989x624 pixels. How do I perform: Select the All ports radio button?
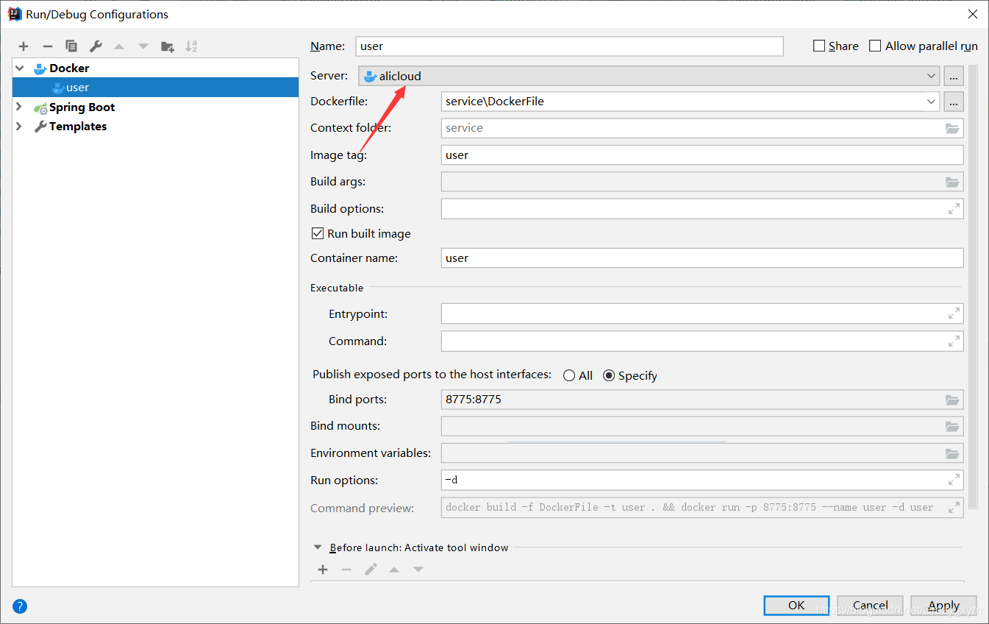tap(569, 375)
